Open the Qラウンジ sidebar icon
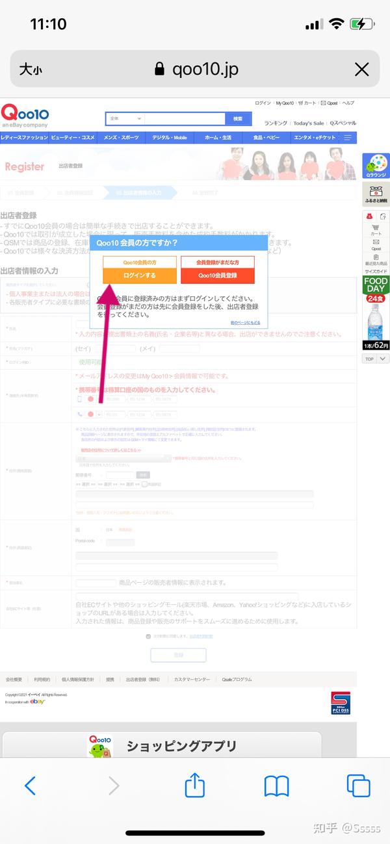390x844 pixels. click(376, 166)
